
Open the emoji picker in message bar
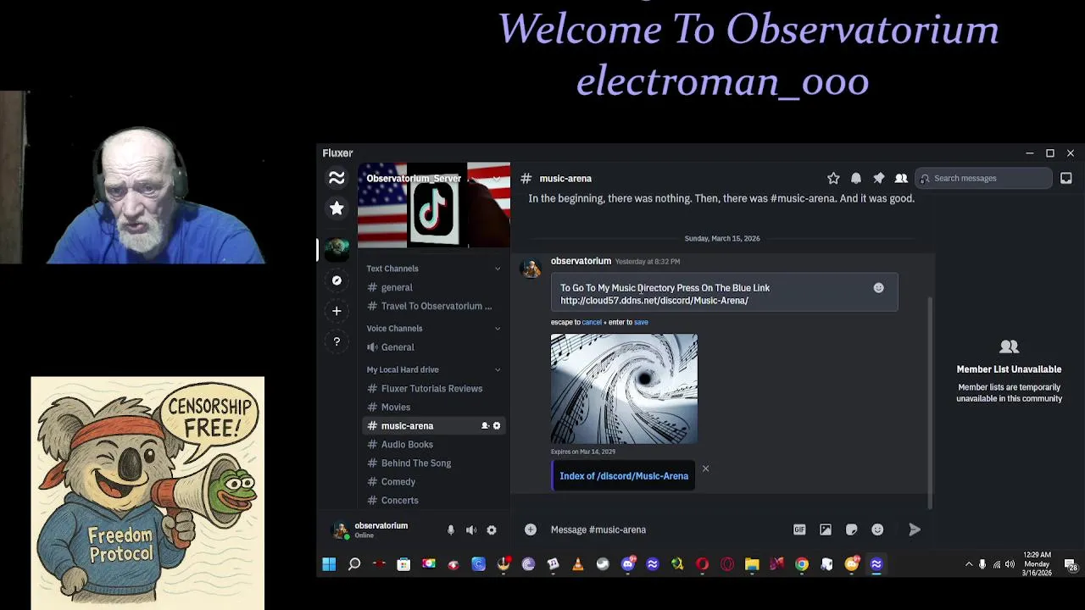(x=877, y=530)
